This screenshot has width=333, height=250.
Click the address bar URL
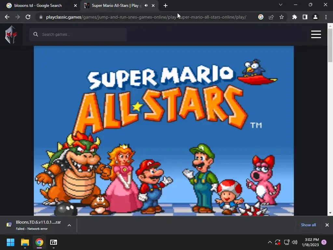tap(146, 17)
